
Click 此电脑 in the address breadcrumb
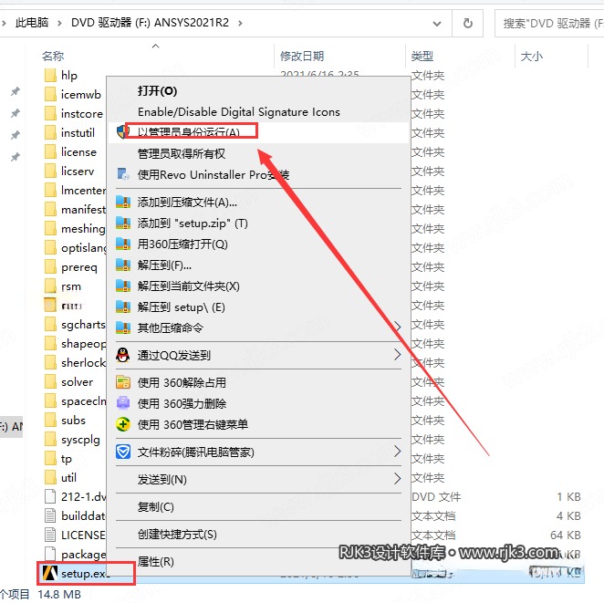point(32,23)
